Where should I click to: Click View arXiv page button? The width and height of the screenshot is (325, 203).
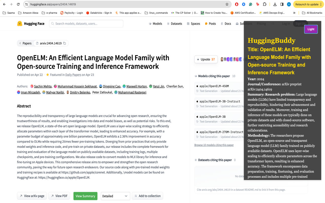point(32,196)
